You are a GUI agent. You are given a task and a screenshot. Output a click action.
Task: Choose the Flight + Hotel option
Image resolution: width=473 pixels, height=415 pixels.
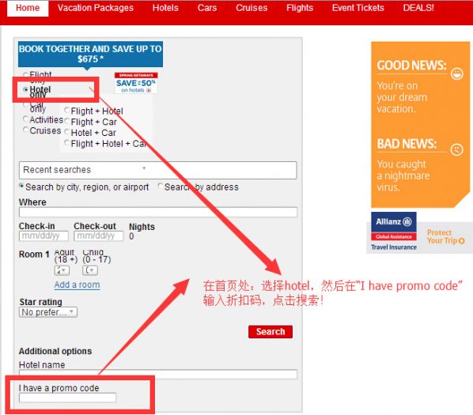tap(67, 111)
